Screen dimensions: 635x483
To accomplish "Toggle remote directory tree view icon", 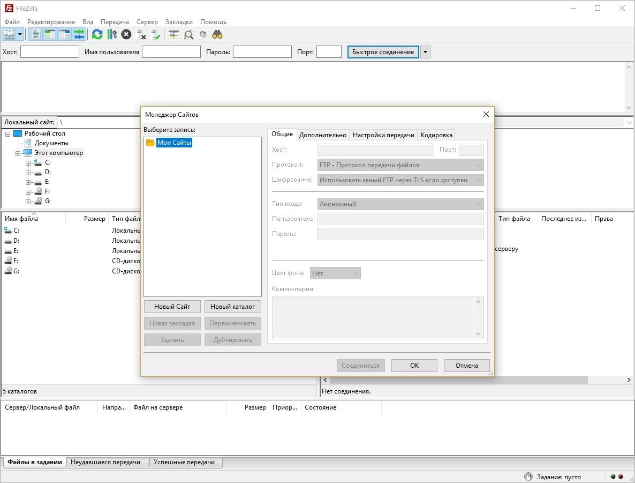I will [x=65, y=34].
